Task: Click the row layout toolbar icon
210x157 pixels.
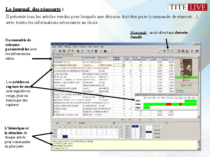Action: pos(88,51)
